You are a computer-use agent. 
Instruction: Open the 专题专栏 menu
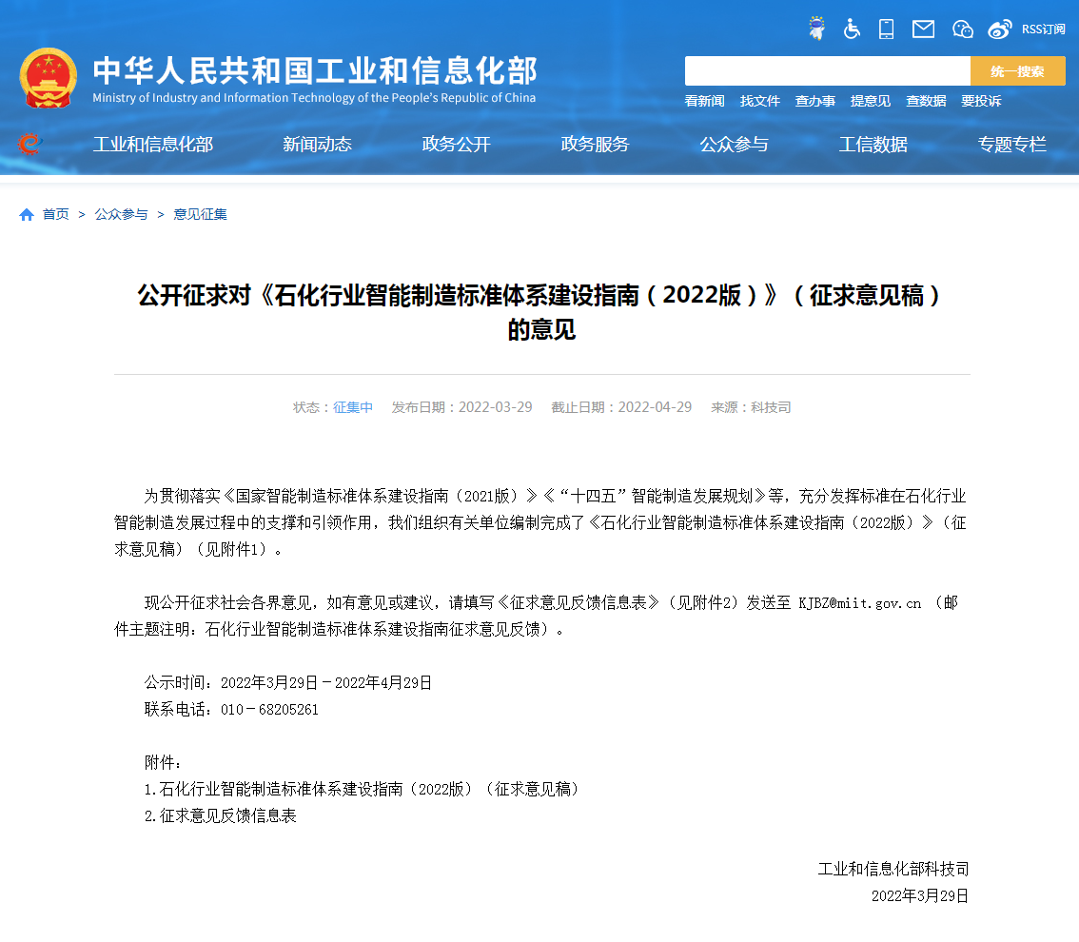click(1012, 144)
